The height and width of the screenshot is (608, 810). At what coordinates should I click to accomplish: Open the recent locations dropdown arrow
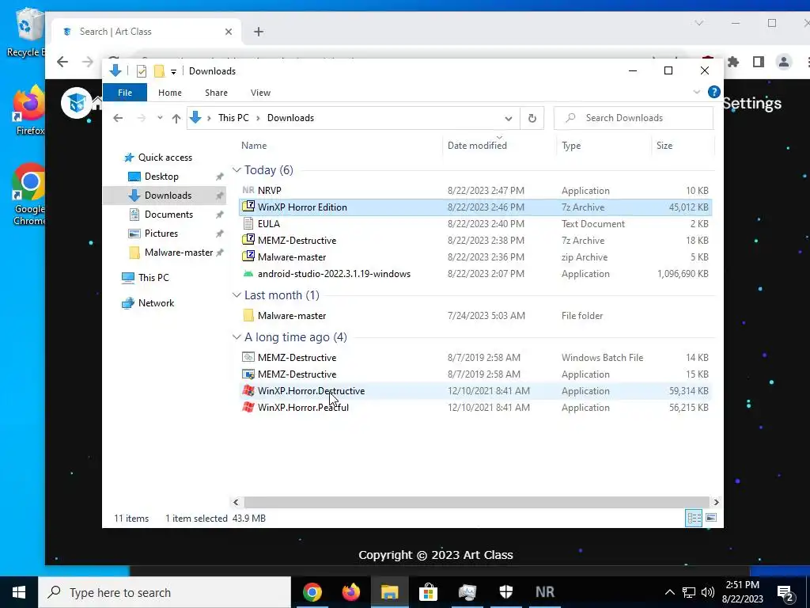[160, 118]
